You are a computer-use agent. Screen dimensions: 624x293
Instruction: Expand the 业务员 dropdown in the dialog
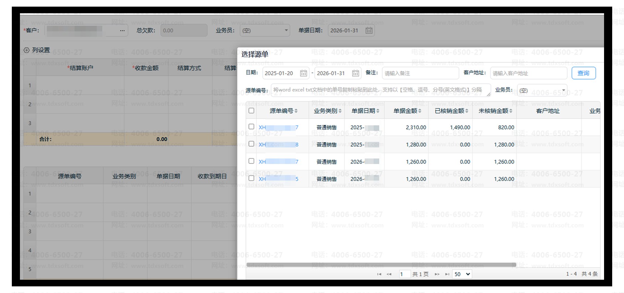542,90
